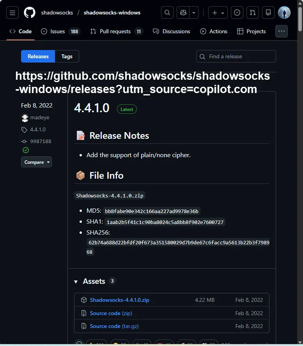Image resolution: width=303 pixels, height=346 pixels.
Task: Click the Pull requests count badge 11
Action: click(138, 32)
